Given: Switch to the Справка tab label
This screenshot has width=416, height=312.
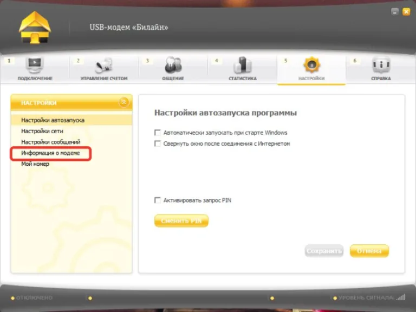Looking at the screenshot, I should point(381,79).
